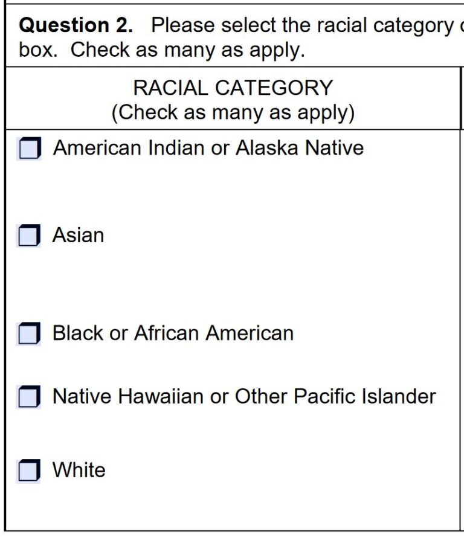Click the "American Indian or Alaska Native" label text

[x=208, y=148]
